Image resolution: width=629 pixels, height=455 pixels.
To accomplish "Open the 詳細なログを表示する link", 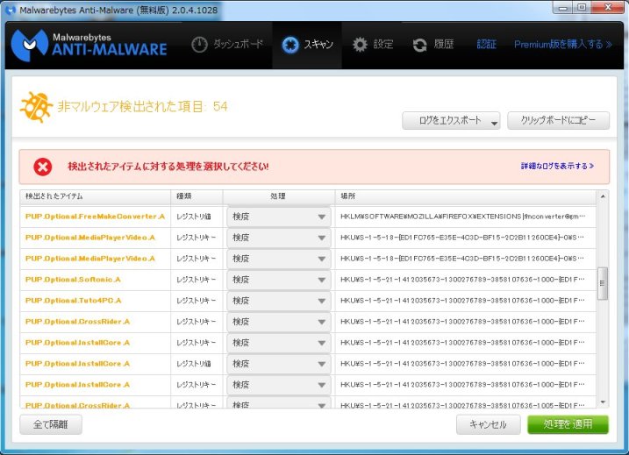I will 557,166.
